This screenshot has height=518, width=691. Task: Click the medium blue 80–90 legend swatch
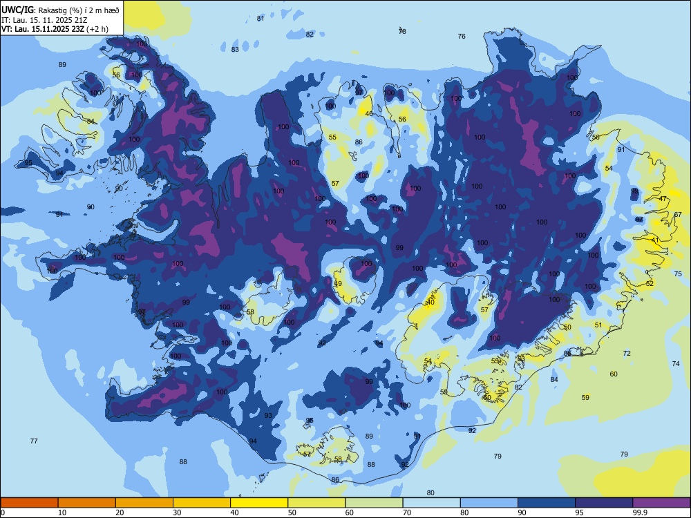tap(489, 503)
